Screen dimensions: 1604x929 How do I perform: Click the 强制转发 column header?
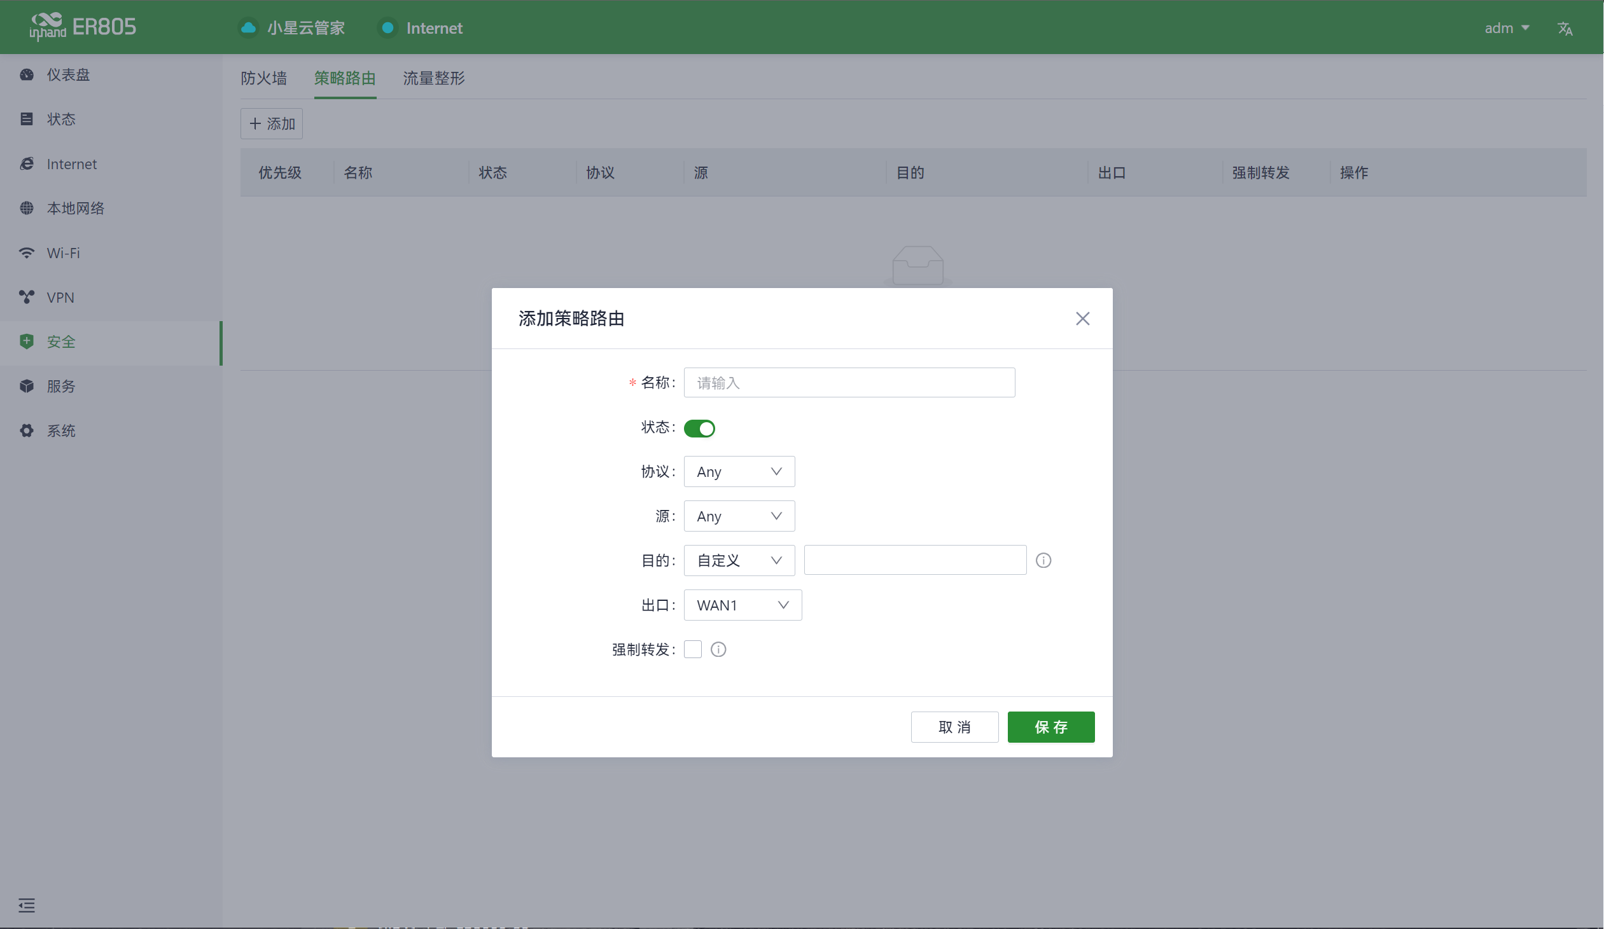click(x=1261, y=172)
